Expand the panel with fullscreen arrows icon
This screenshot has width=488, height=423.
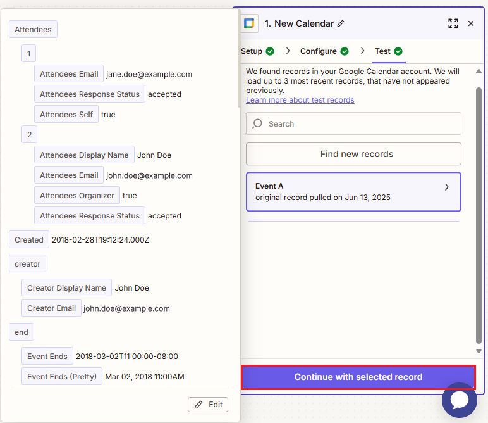(453, 23)
